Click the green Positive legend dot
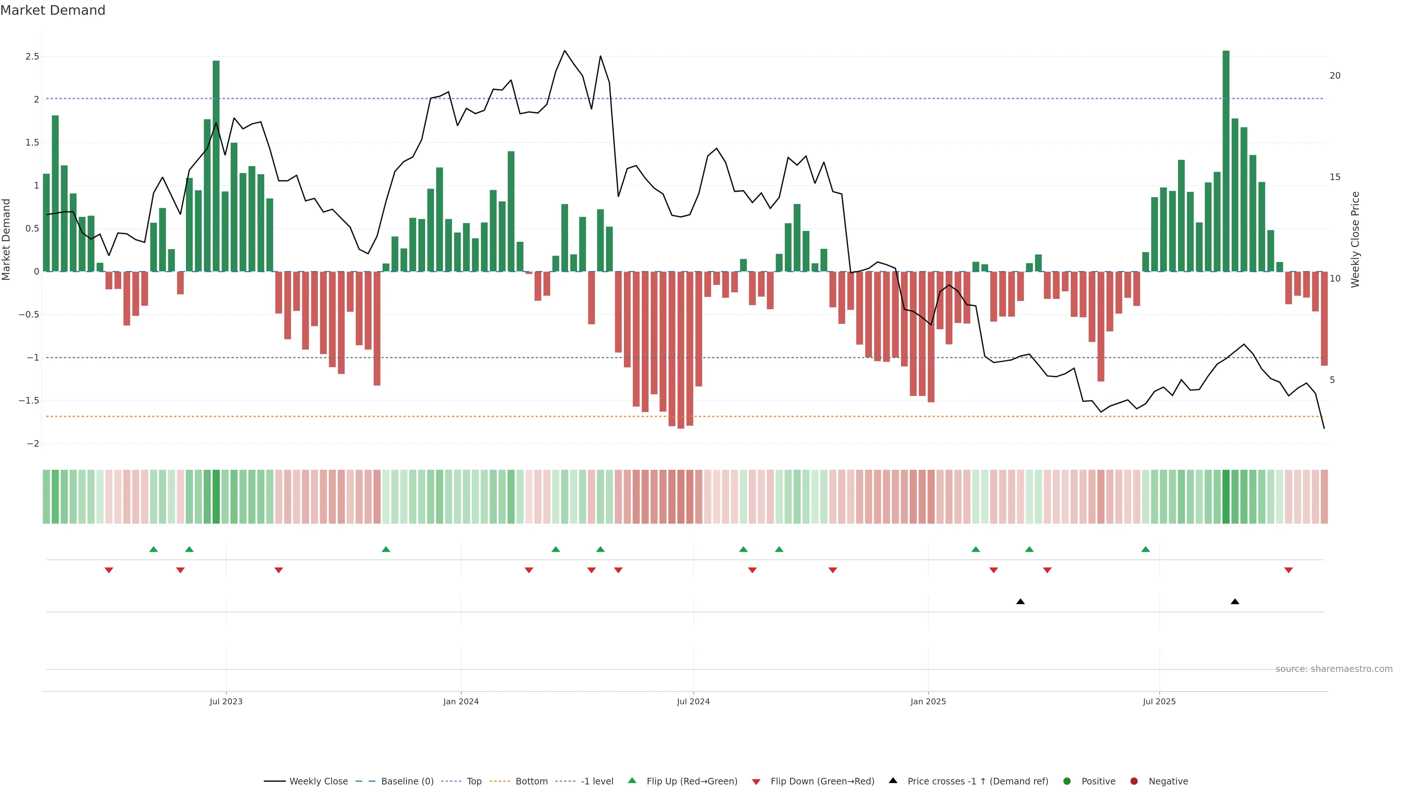This screenshot has width=1411, height=794. point(1067,782)
